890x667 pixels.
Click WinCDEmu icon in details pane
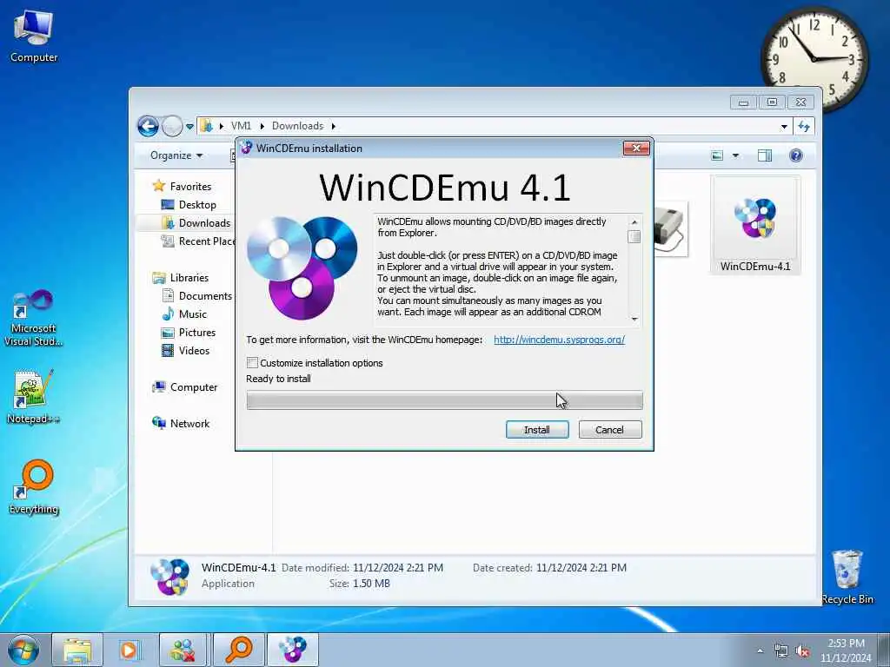169,577
